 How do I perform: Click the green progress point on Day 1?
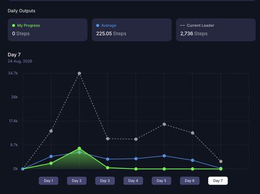[51, 163]
